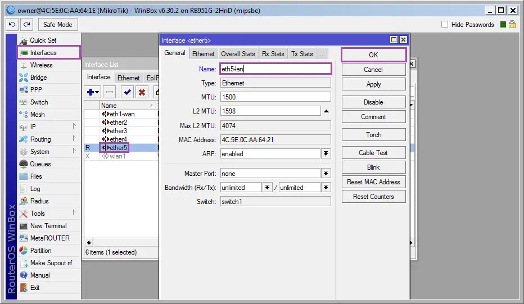
Task: Click the minus Remove button
Action: point(109,92)
